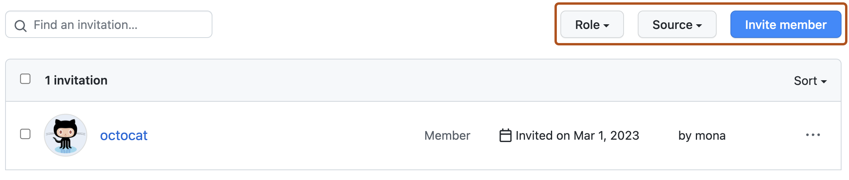The image size is (849, 180).
Task: Open the Sort menu
Action: [810, 81]
